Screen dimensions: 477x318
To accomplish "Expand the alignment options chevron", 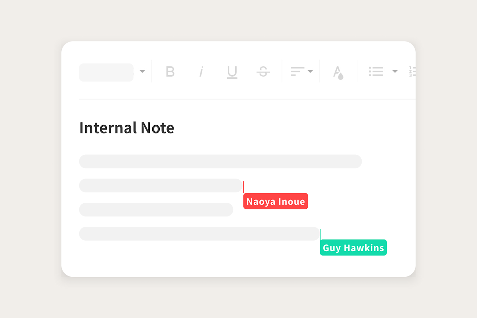I will (x=311, y=71).
